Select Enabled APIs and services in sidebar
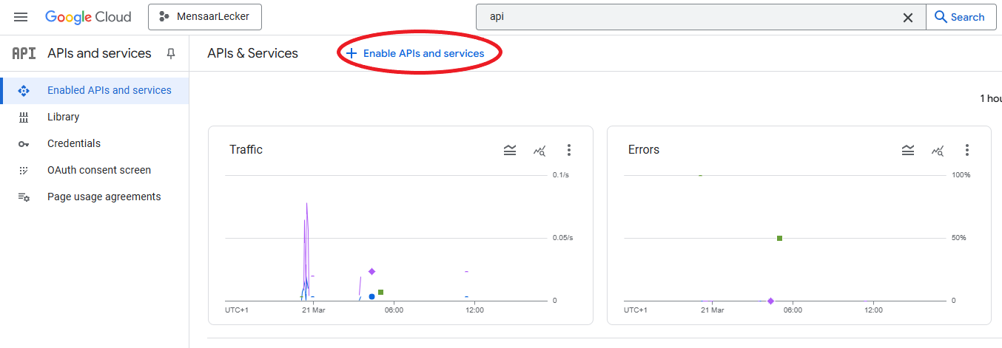Viewport: 1002px width, 348px height. 95,90
